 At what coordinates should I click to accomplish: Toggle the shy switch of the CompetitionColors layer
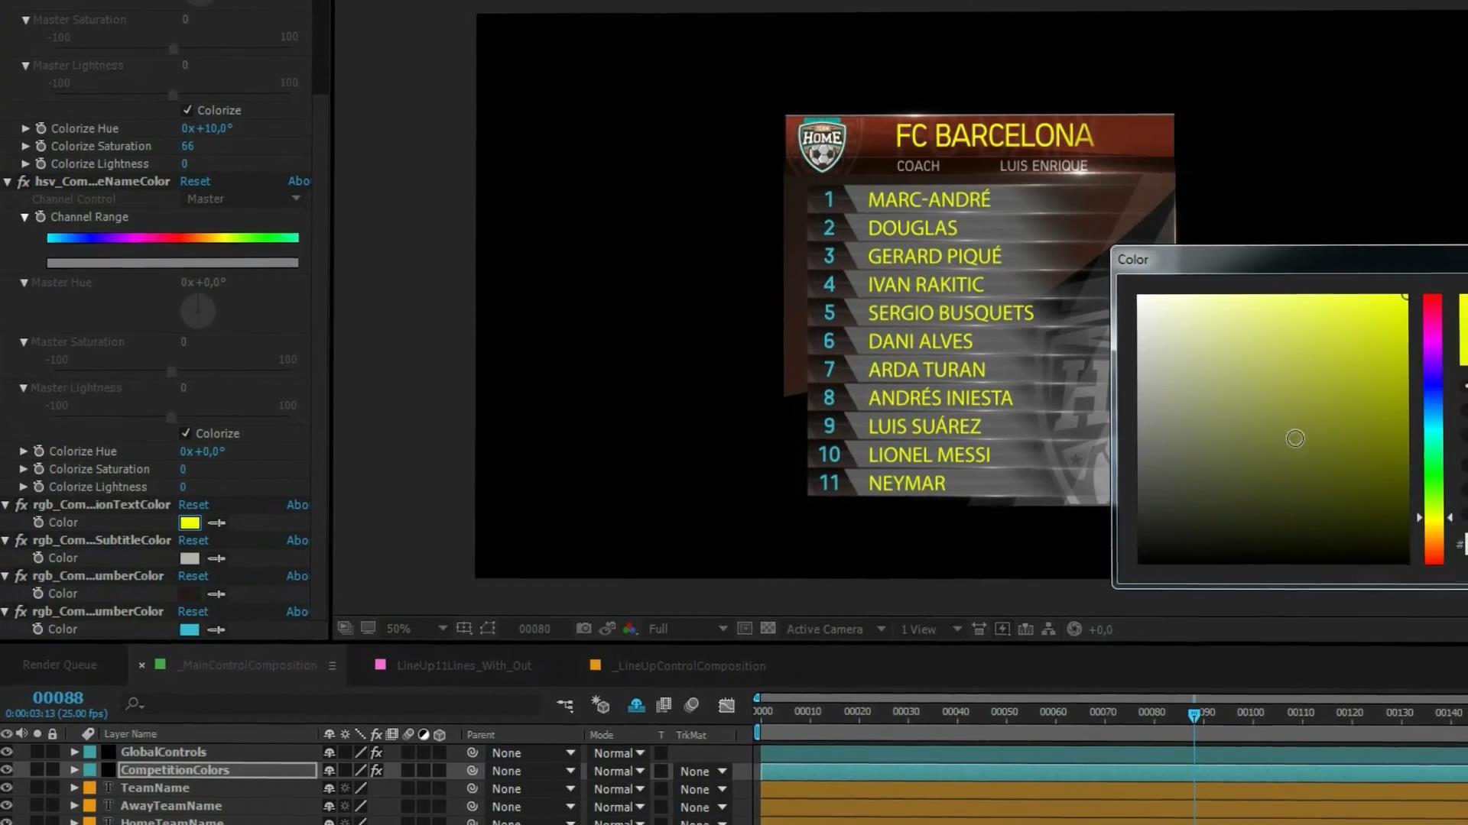click(330, 771)
